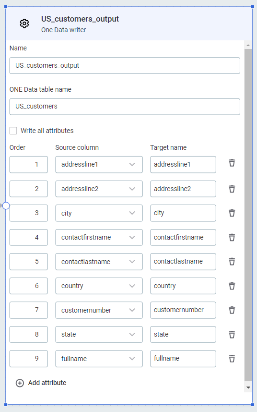
Task: Enable the Write all attributes checkbox
Action: pos(13,131)
